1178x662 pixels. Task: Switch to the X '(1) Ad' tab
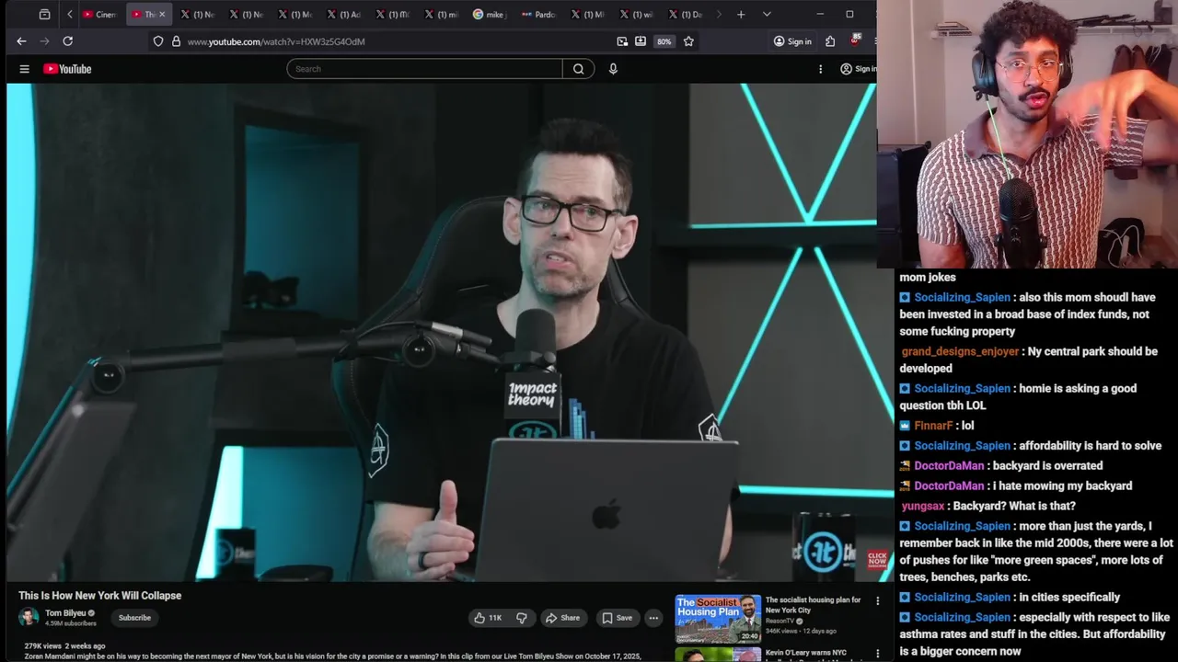tap(343, 15)
